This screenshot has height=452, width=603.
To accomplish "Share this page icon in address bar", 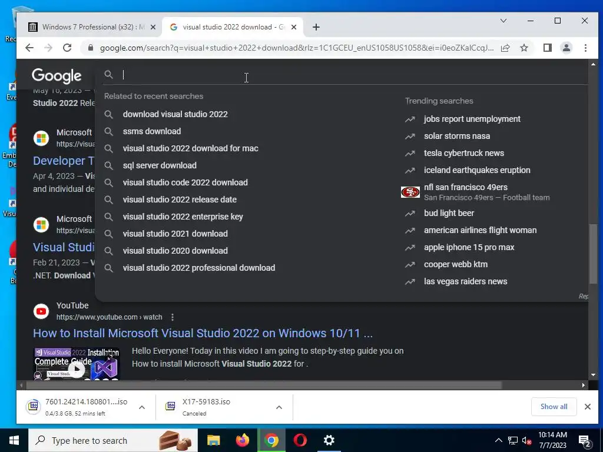I will (505, 48).
